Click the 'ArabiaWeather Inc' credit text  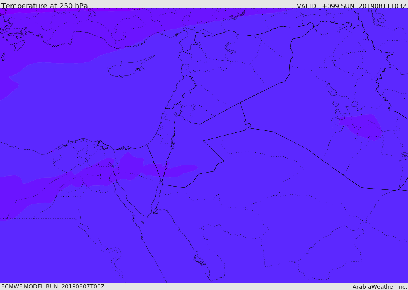point(379,287)
